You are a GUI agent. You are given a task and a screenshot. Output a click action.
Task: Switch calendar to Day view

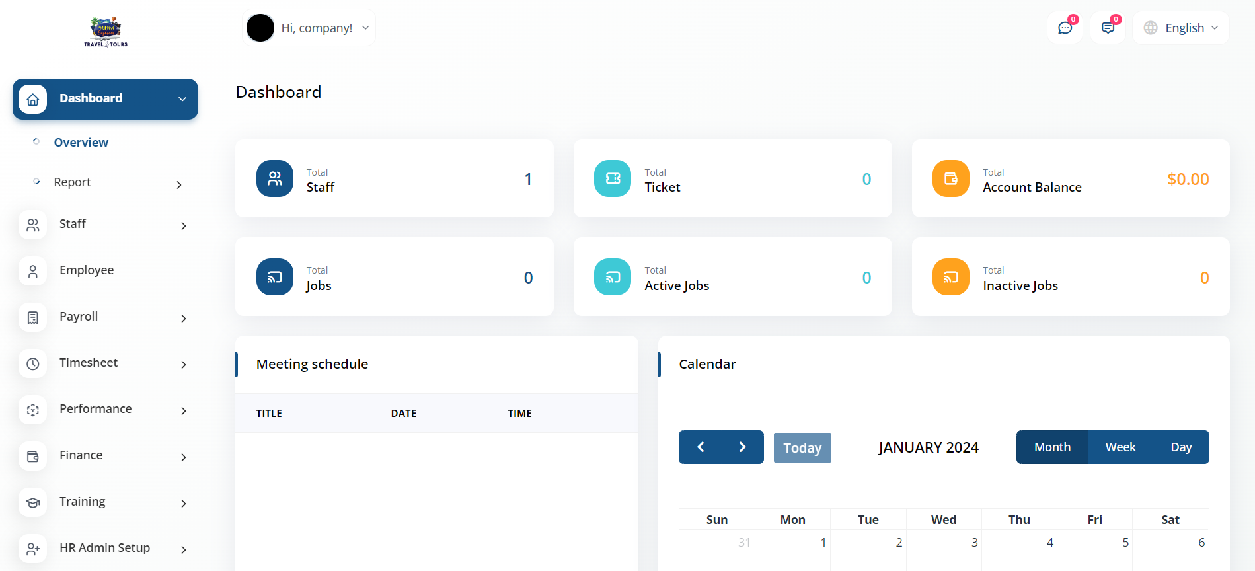tap(1181, 447)
